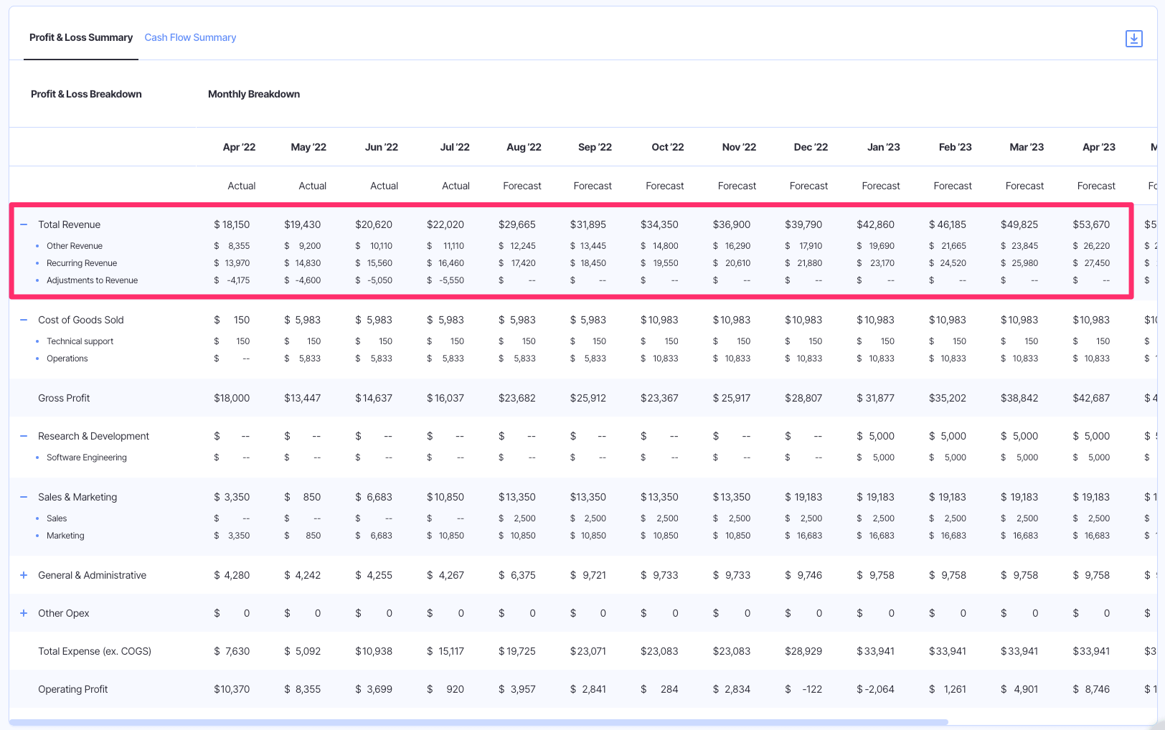Screen dimensions: 1165x730
Task: Click the Gross Profit row label
Action: (64, 397)
